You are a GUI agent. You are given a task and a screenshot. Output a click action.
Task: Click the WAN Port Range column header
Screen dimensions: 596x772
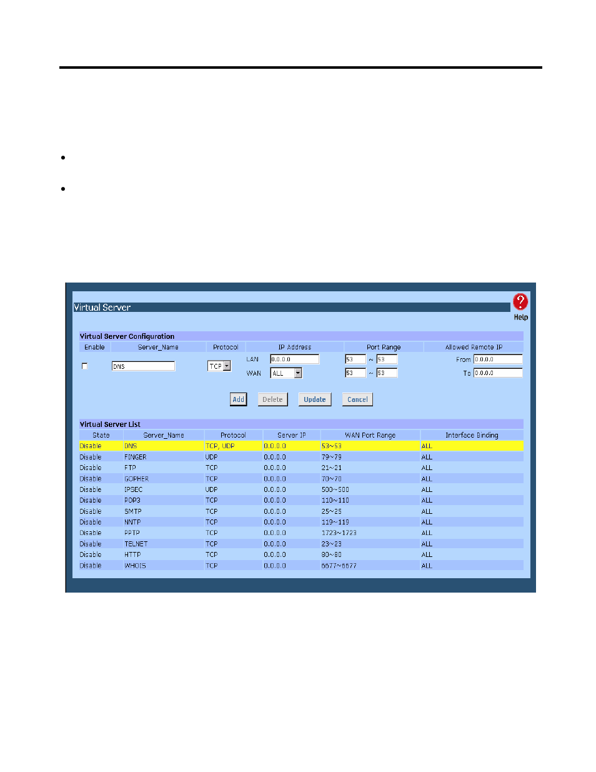(x=370, y=435)
